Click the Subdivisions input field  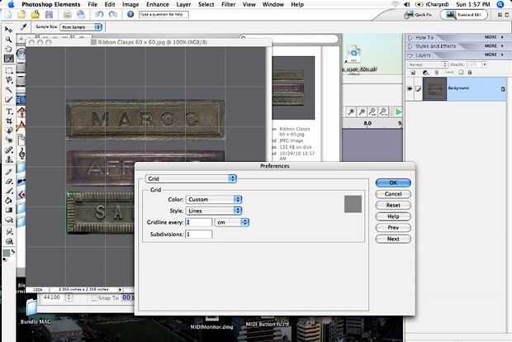point(199,235)
